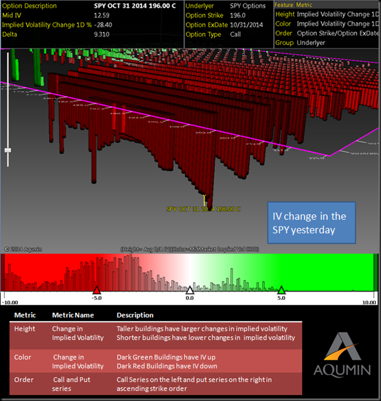Click the green 5.0 triangle marker
Viewport: 381px width, 401px height.
tap(281, 290)
